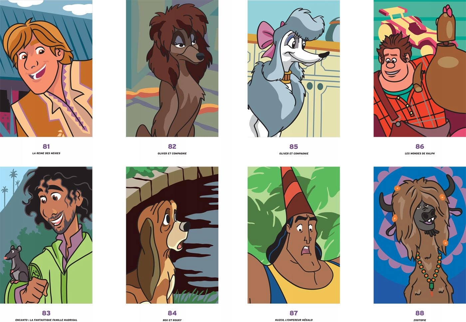
Task: Click the 'Les Mondes de Ralph' caption
Action: pos(420,154)
